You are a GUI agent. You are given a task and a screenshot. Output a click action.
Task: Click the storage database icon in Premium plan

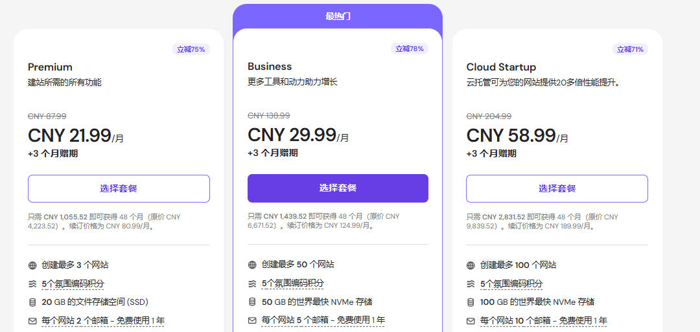pos(32,302)
